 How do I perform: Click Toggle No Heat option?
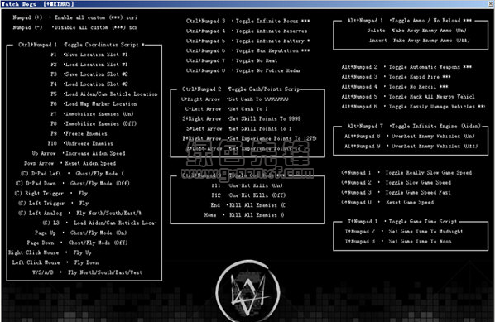pos(232,60)
